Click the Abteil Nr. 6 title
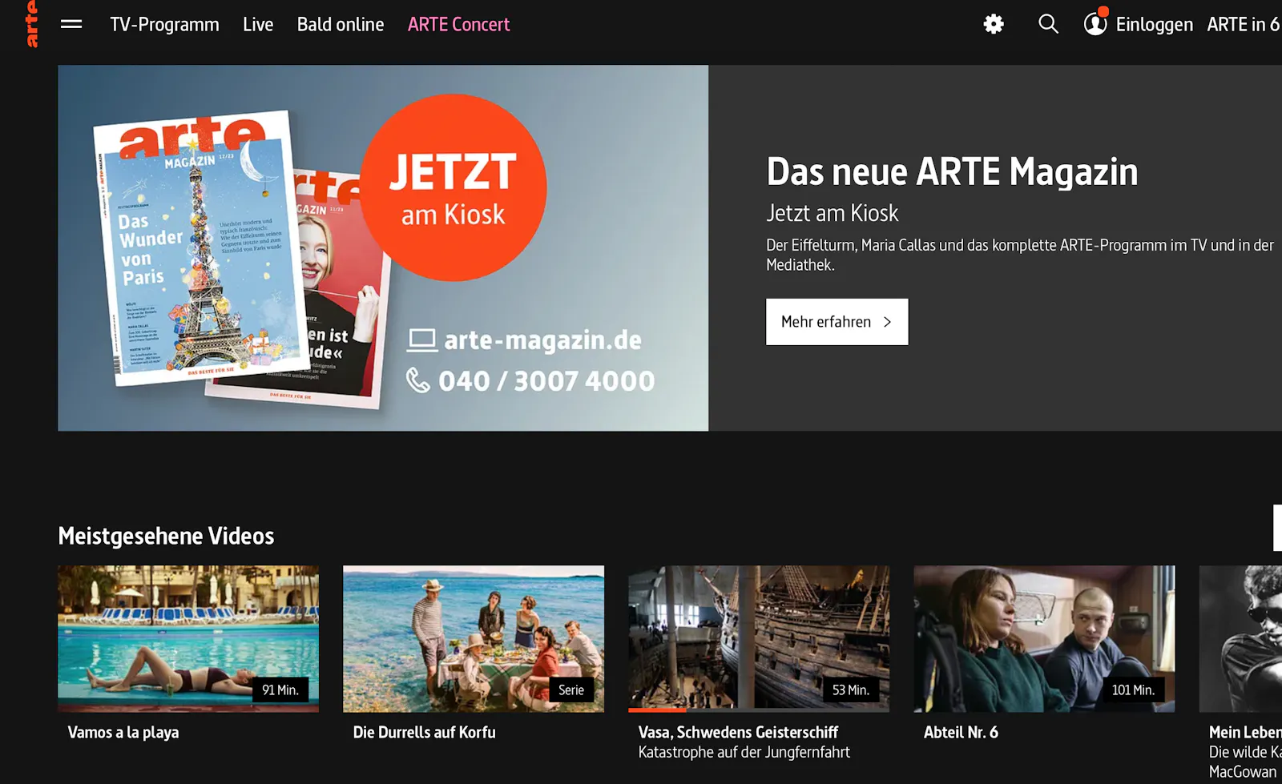1282x784 pixels. pos(961,732)
